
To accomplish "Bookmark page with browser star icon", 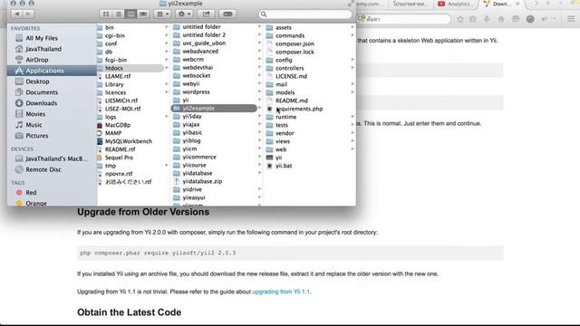I will pyautogui.click(x=459, y=19).
